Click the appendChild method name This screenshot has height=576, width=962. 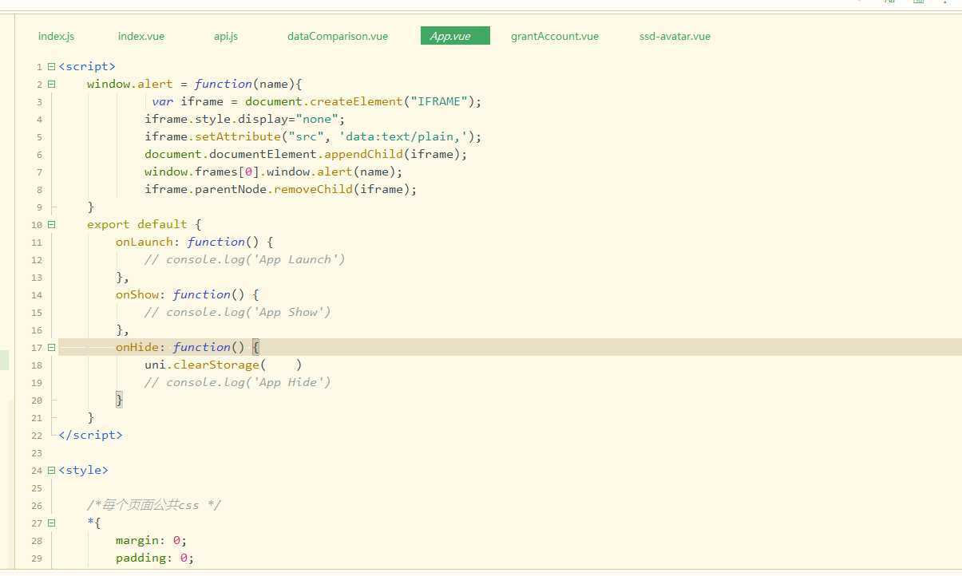[363, 154]
